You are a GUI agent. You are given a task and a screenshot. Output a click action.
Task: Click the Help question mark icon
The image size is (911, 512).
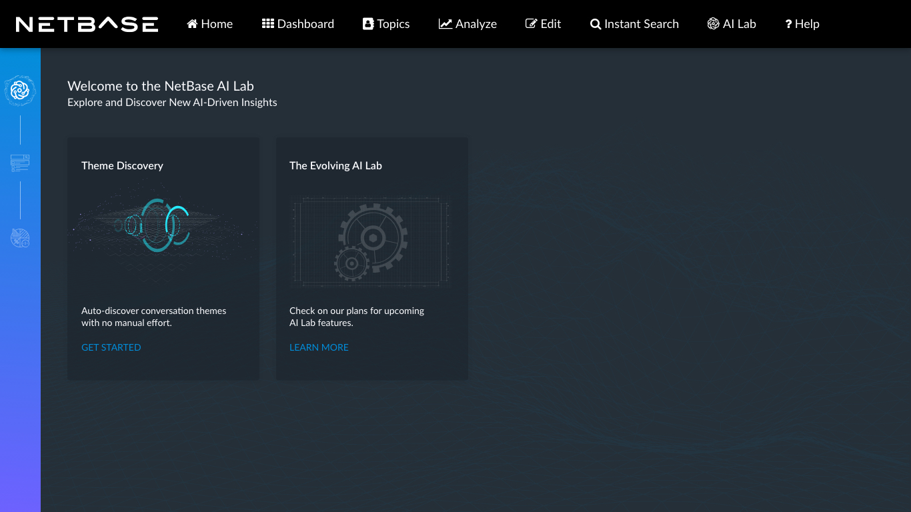coord(788,24)
